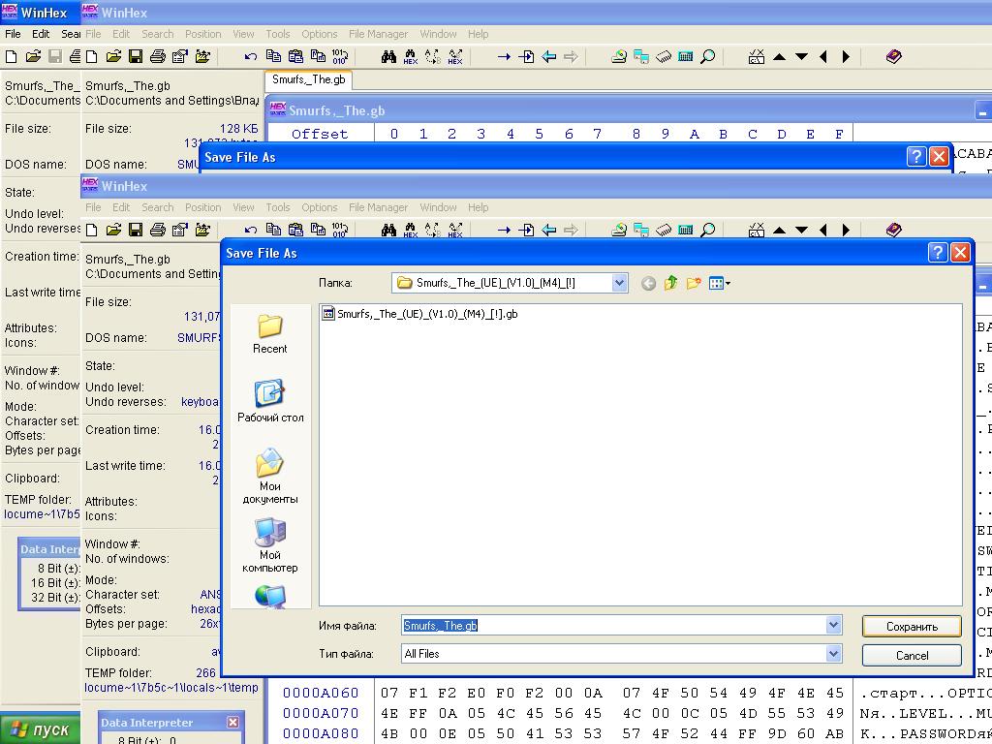Click the пуск Start button
992x744 pixels.
pyautogui.click(x=40, y=729)
